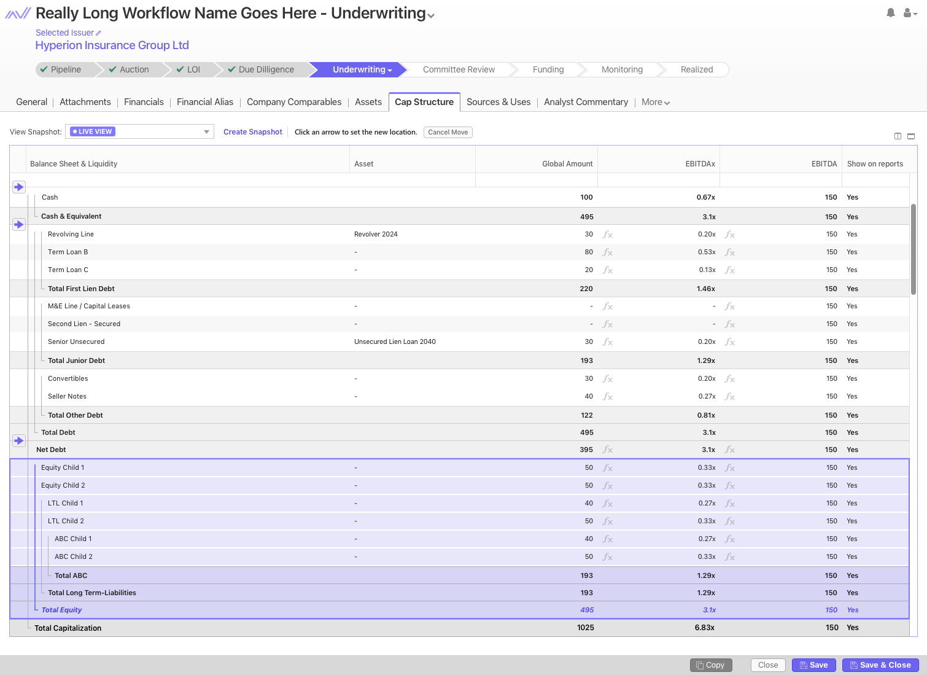Click the split-column layout icon
The height and width of the screenshot is (675, 927).
[898, 136]
